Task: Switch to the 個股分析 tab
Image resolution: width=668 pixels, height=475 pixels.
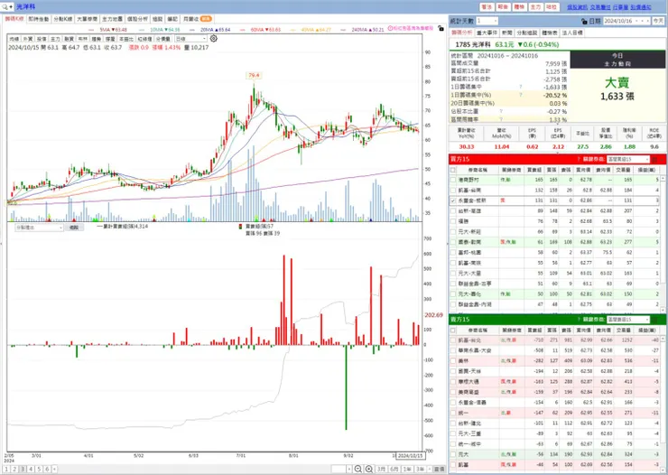Action: click(137, 19)
